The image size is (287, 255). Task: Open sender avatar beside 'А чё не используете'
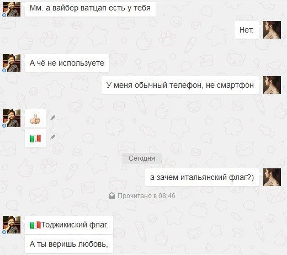[x=12, y=63]
